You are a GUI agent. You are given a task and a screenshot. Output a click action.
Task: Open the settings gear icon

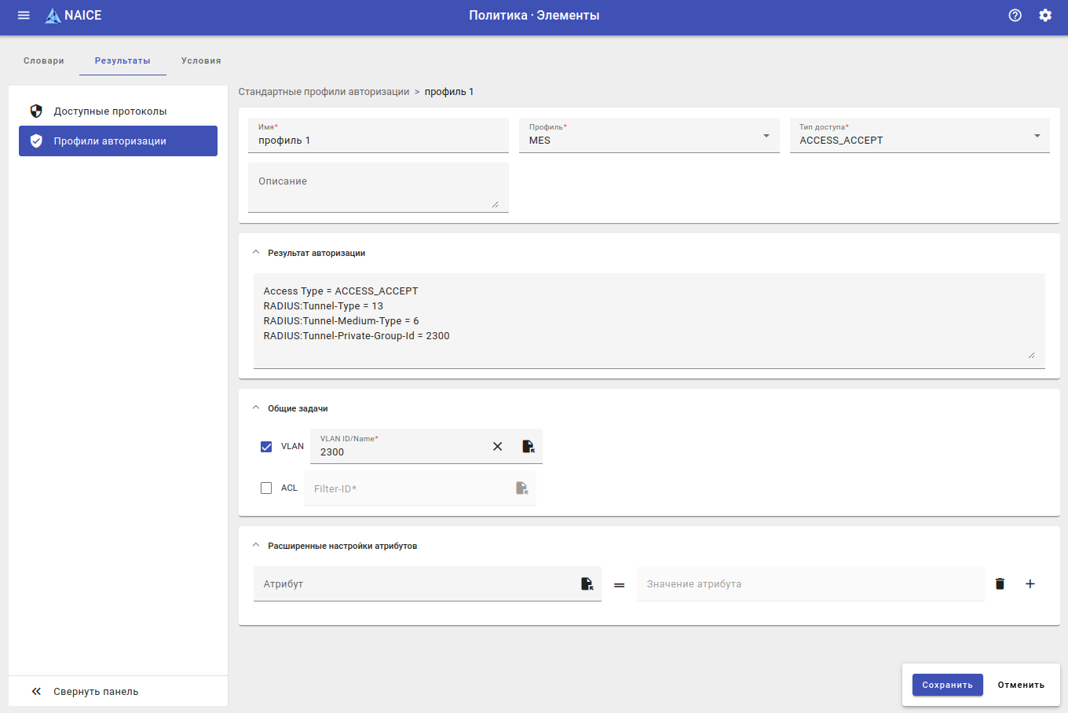pyautogui.click(x=1044, y=16)
